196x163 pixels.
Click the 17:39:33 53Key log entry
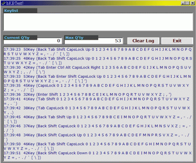pos(97,79)
